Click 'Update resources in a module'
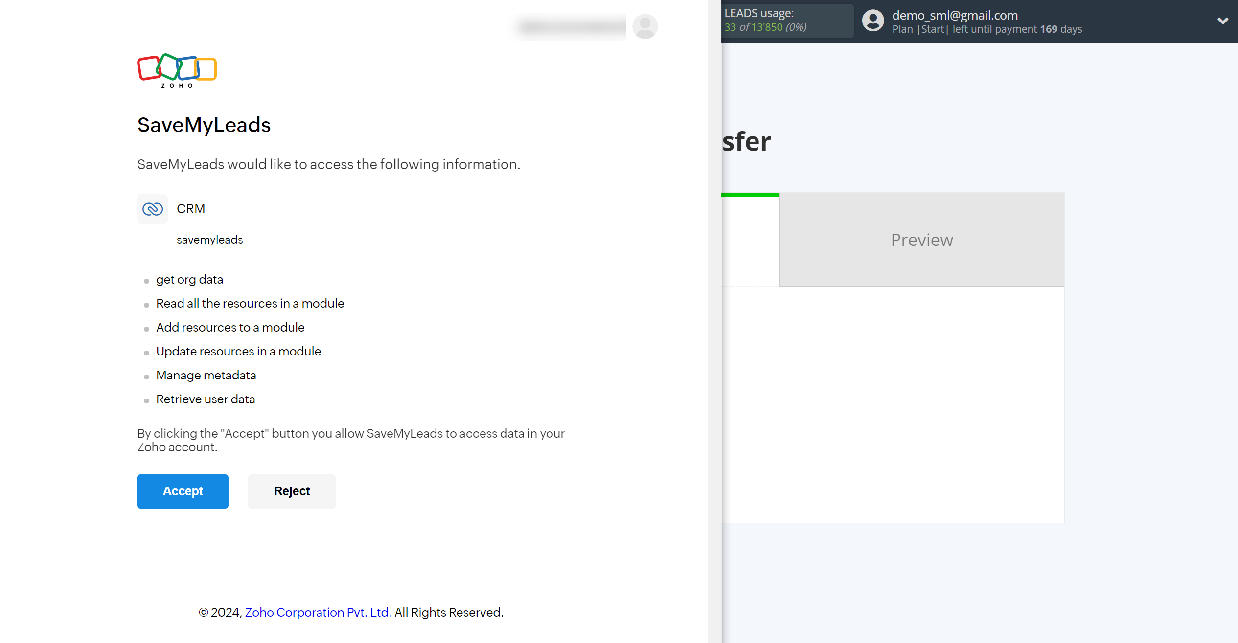Screen dimensions: 1238x643 238,352
